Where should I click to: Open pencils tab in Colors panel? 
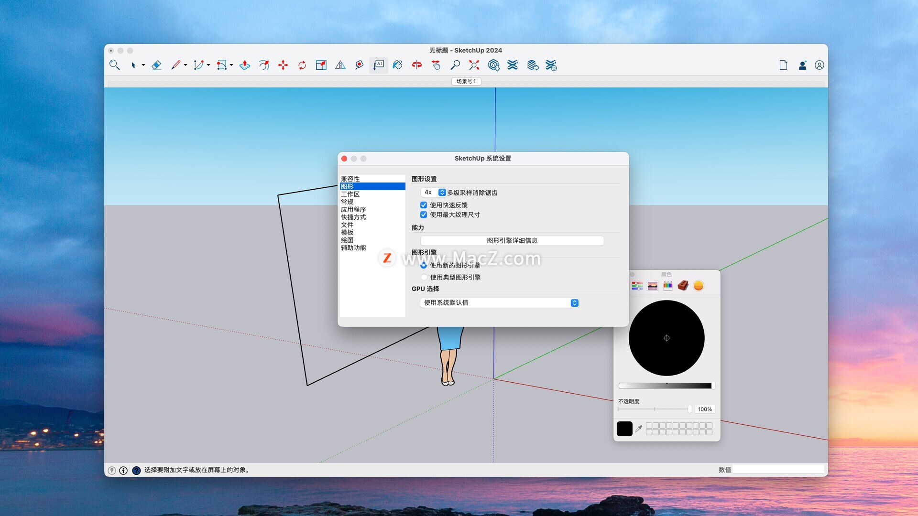point(668,286)
